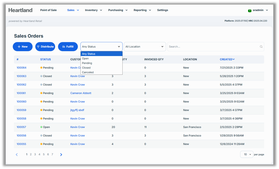The image size is (279, 169).
Task: Go to previous page with left arrow
Action: 17,155
